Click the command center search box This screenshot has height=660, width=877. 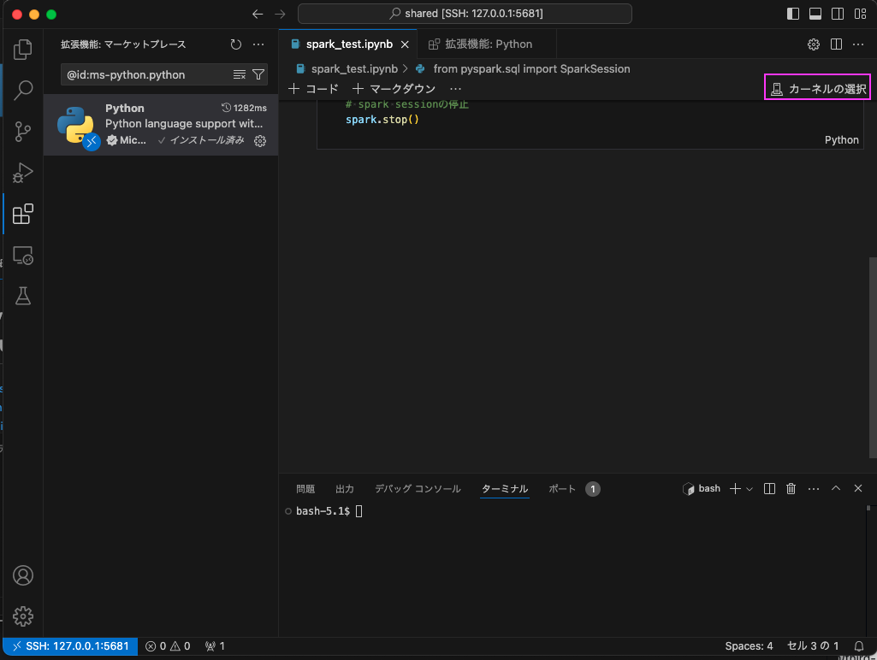tap(465, 14)
